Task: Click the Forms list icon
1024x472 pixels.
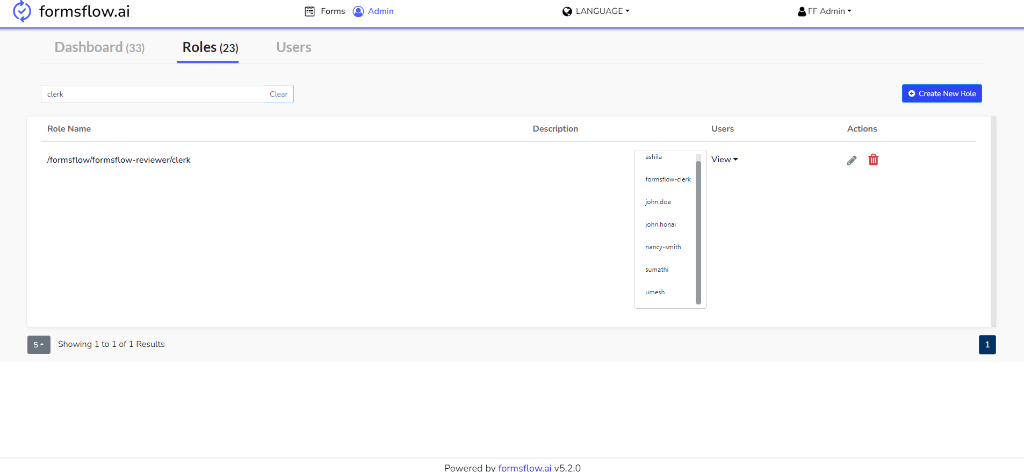Action: pos(309,11)
